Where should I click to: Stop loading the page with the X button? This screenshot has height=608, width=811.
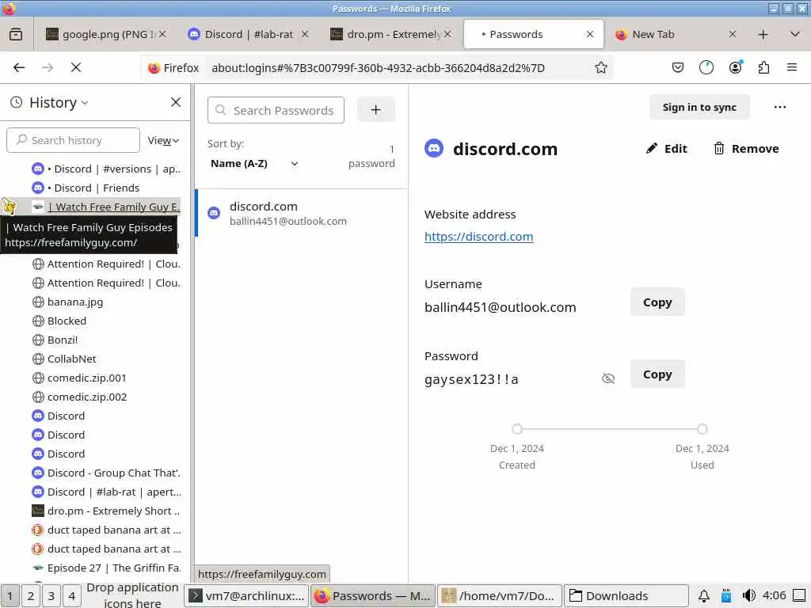[76, 68]
